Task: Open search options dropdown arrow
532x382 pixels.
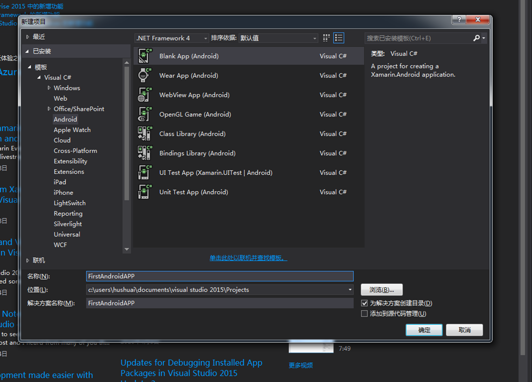Action: pyautogui.click(x=484, y=38)
